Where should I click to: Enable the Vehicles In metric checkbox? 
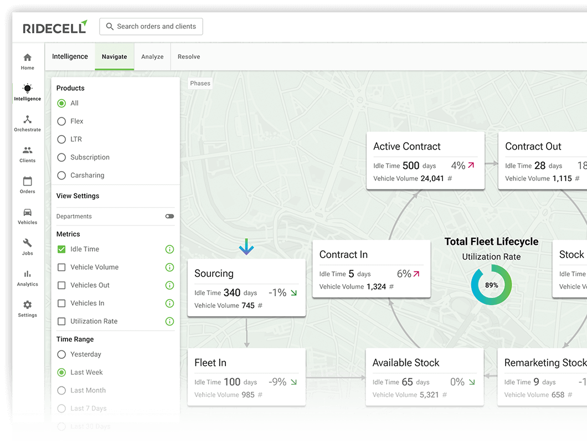pyautogui.click(x=61, y=303)
